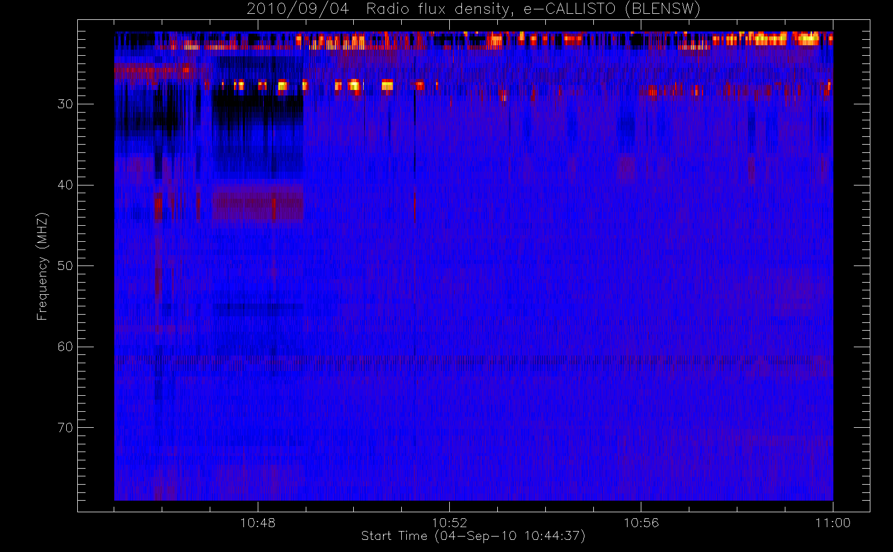893x552 pixels.
Task: Click the 'Frequency (MHZ)' y-axis label
Action: pyautogui.click(x=42, y=266)
